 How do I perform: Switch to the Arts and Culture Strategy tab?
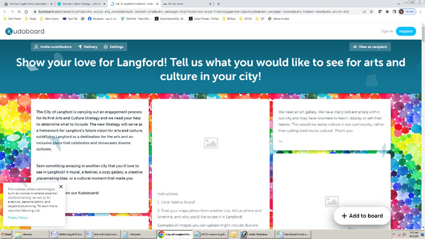[82, 4]
